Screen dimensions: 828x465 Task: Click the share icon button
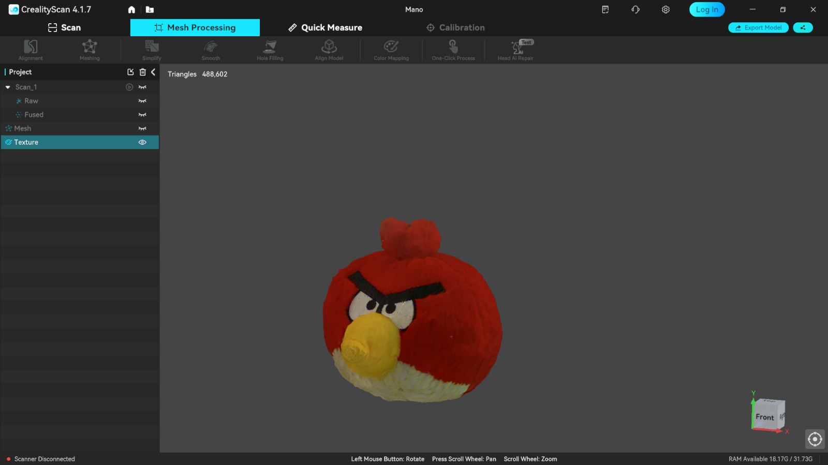click(803, 28)
